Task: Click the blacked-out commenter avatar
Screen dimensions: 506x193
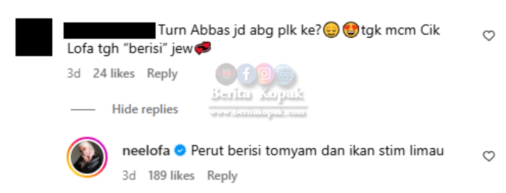Action: pos(34,37)
